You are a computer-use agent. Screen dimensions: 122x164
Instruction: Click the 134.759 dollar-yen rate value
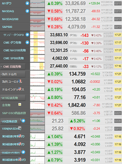(77, 74)
